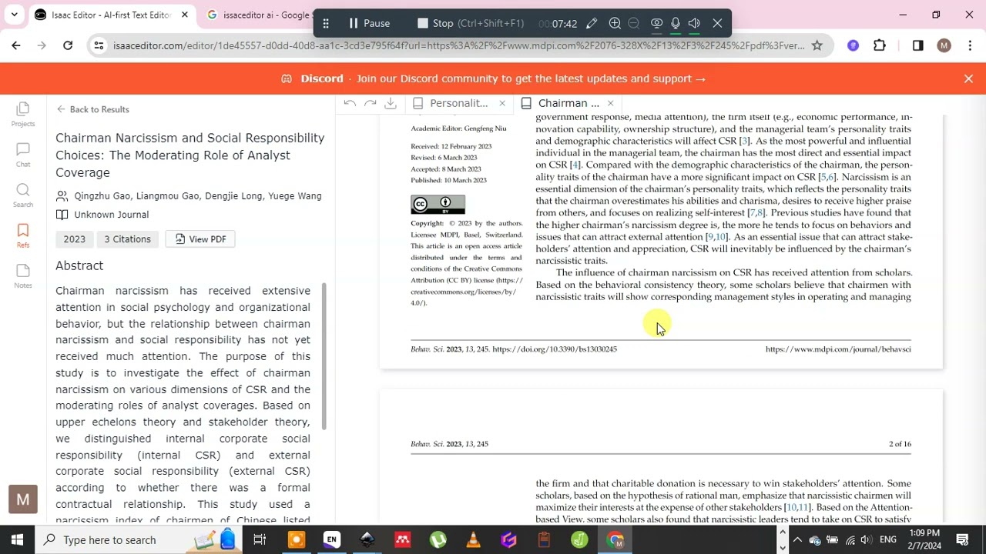Open the Chrome tab search dropdown
The image size is (986, 554).
click(14, 15)
